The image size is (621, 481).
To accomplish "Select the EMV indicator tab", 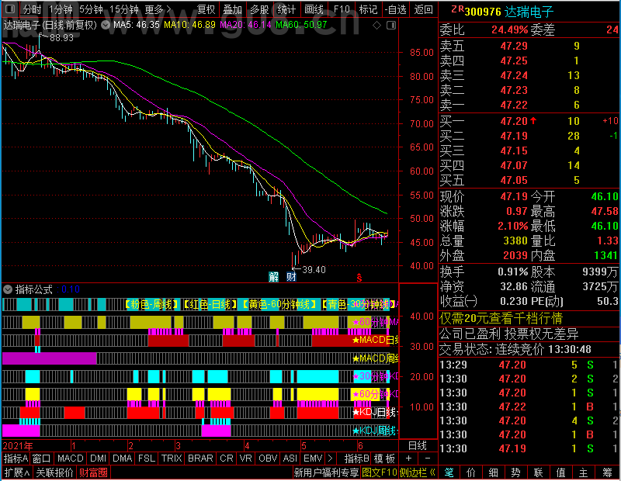I will pyautogui.click(x=313, y=459).
